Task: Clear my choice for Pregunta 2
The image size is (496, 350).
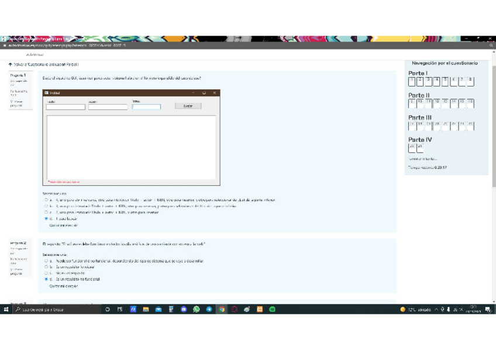Action: (x=63, y=286)
